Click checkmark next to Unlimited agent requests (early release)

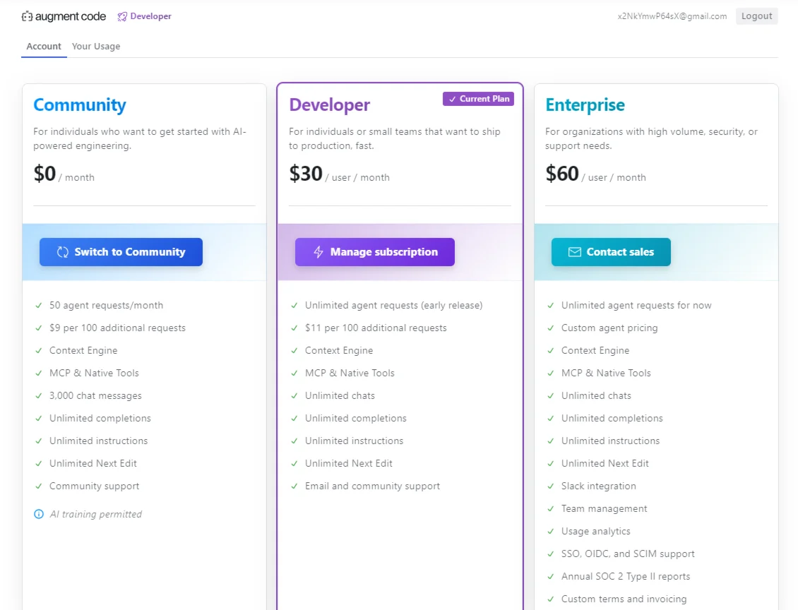294,305
